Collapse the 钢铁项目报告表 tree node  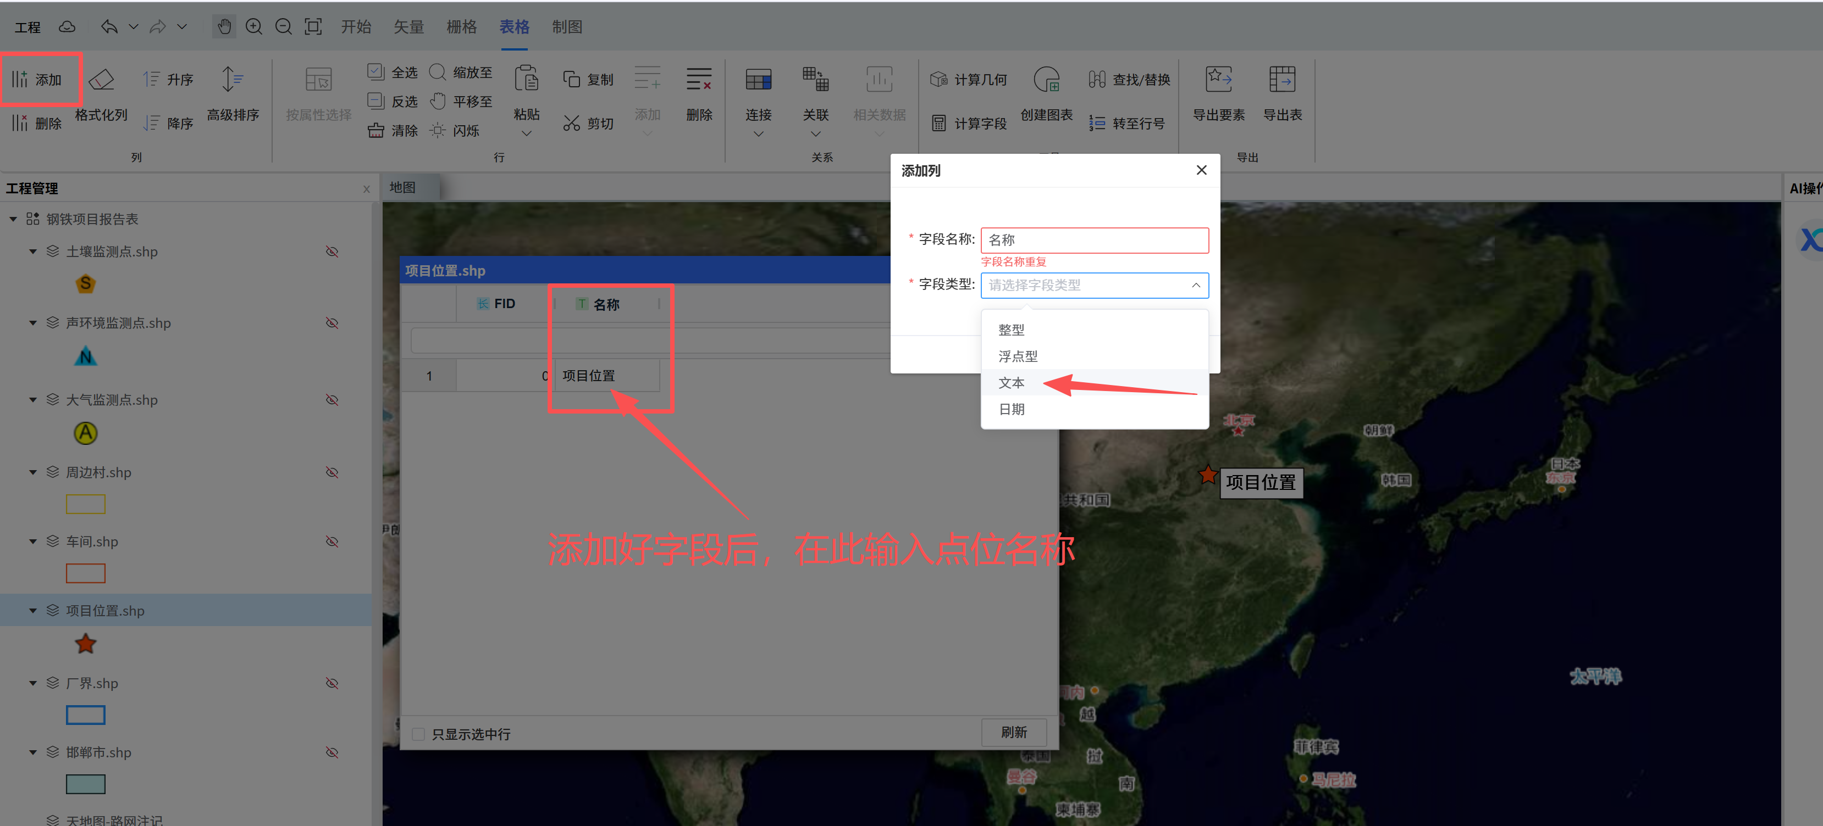point(13,219)
